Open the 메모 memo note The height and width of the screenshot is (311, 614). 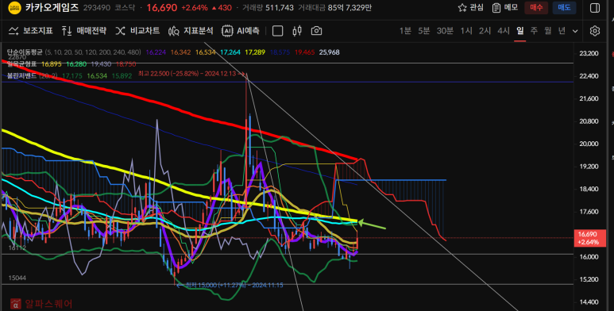coord(504,7)
